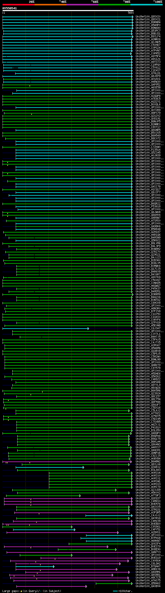
Task: Click the cyan alignment bar for UniRef100_P23514
Action: tap(74, 150)
